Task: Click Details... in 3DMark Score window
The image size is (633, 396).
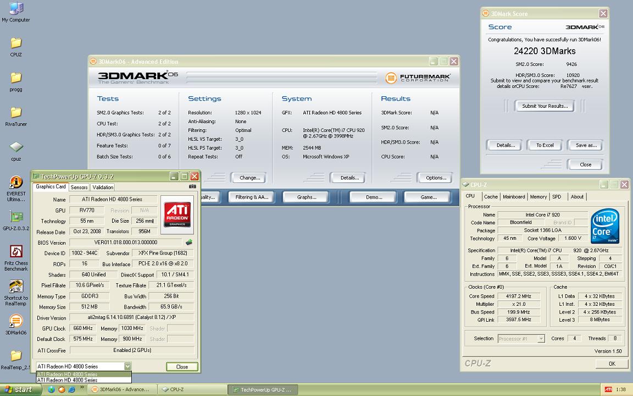Action: point(505,145)
